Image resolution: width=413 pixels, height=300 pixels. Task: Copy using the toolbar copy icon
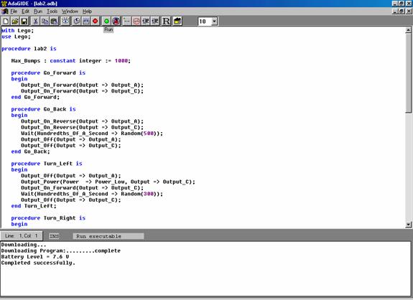point(45,21)
